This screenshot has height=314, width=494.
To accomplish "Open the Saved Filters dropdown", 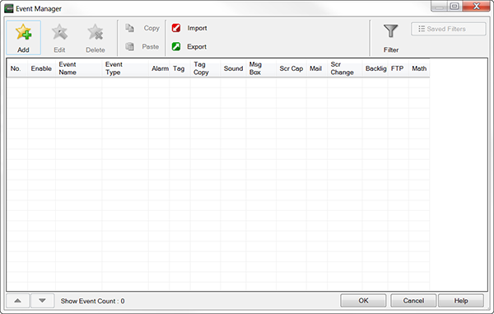I will pos(449,29).
